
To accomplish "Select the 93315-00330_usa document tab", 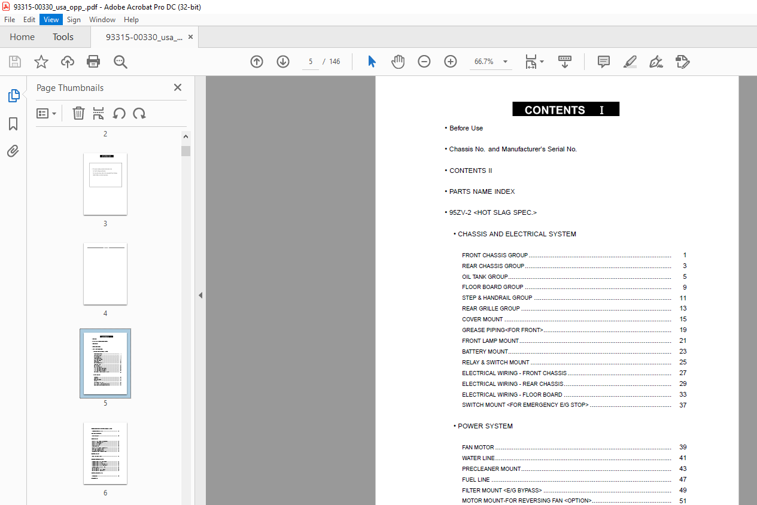I will tap(144, 37).
